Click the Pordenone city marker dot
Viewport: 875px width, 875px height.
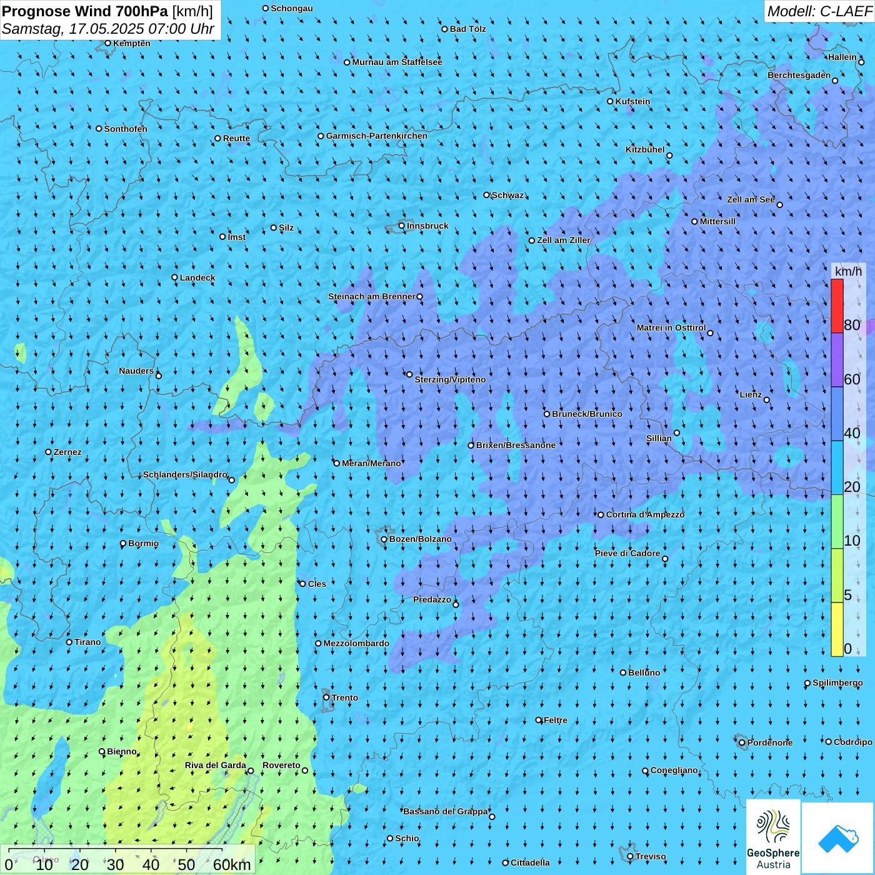pos(742,742)
